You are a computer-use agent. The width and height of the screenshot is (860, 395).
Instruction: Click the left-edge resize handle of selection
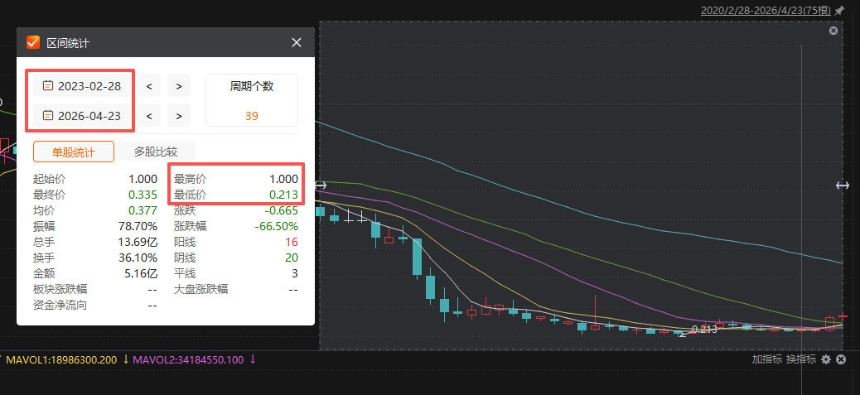pos(321,185)
